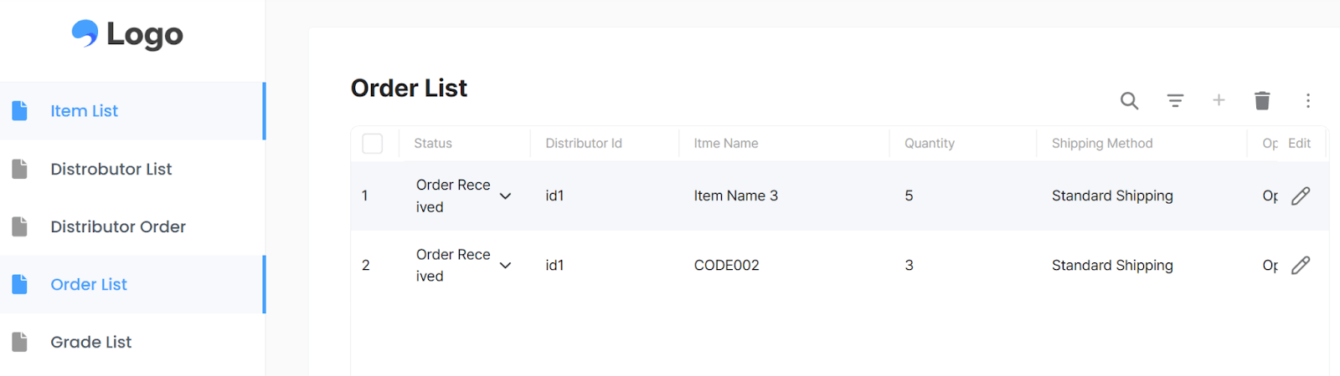Viewport: 1340px width, 376px height.
Task: Delete selected orders with trash icon
Action: (1262, 101)
